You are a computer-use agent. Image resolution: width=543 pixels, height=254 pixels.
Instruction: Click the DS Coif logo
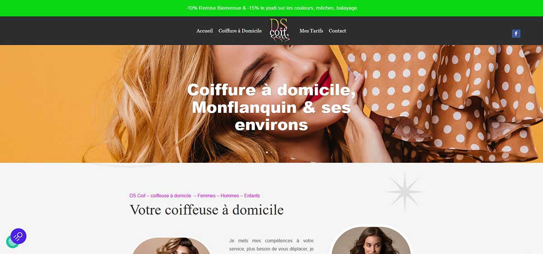click(x=280, y=30)
